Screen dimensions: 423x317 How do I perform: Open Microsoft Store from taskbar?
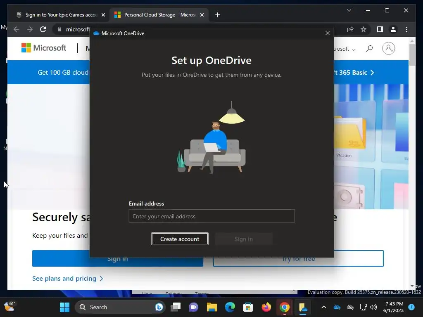[248, 307]
